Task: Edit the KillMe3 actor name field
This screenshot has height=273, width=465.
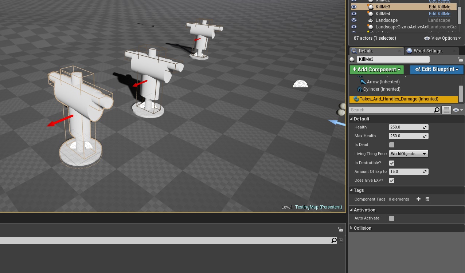Action: pos(393,59)
